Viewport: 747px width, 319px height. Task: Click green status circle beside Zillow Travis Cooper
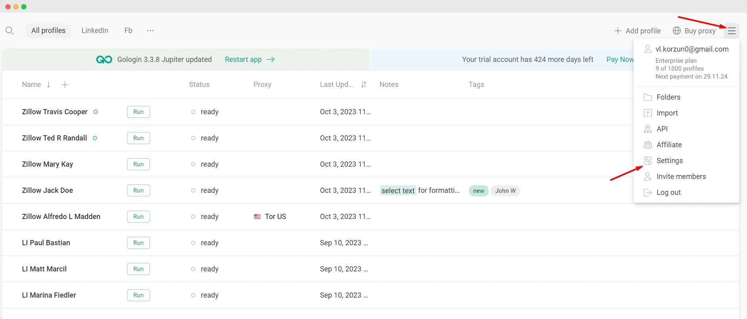tap(96, 112)
